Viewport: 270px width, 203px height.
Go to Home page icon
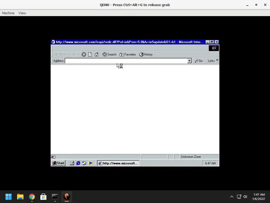click(x=97, y=54)
